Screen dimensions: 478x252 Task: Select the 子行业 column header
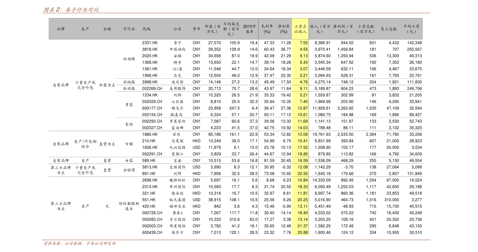click(129, 29)
